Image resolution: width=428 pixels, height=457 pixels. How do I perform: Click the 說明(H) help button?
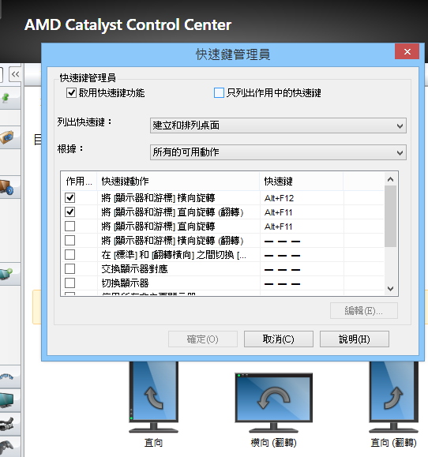point(355,339)
